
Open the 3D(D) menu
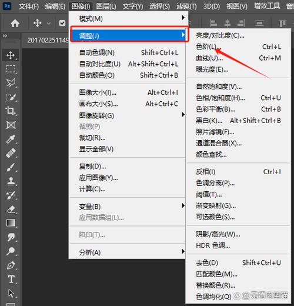tap(212, 6)
